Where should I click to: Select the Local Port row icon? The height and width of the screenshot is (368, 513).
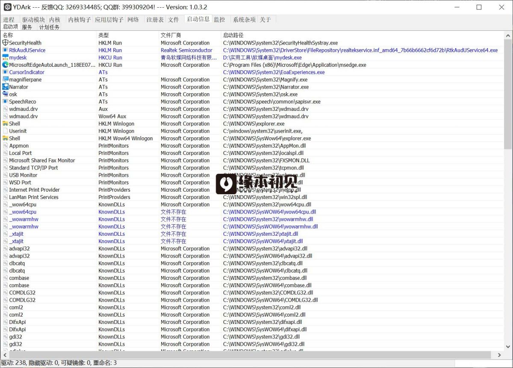pos(6,153)
